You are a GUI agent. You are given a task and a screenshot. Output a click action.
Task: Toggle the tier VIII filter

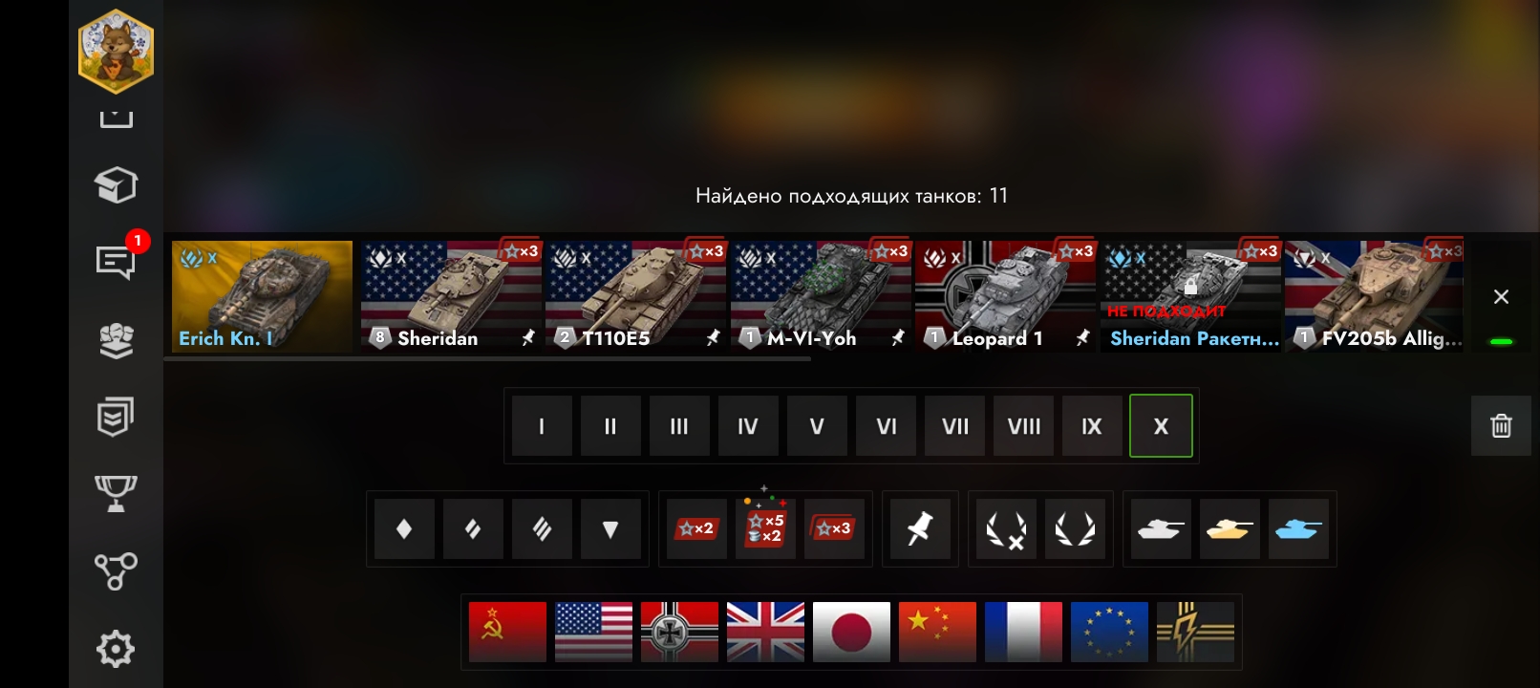point(1023,426)
